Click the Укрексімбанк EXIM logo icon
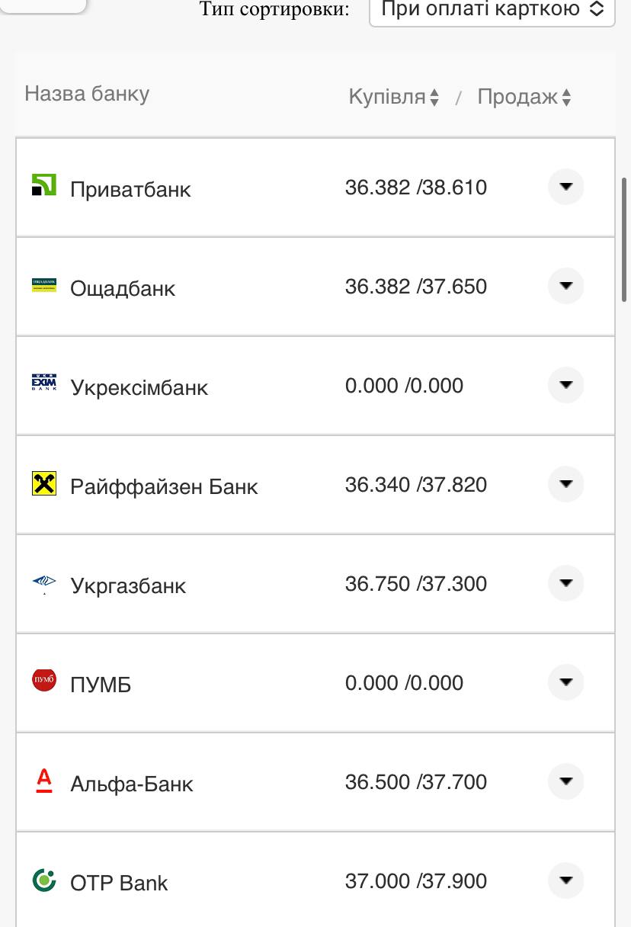 coord(44,383)
